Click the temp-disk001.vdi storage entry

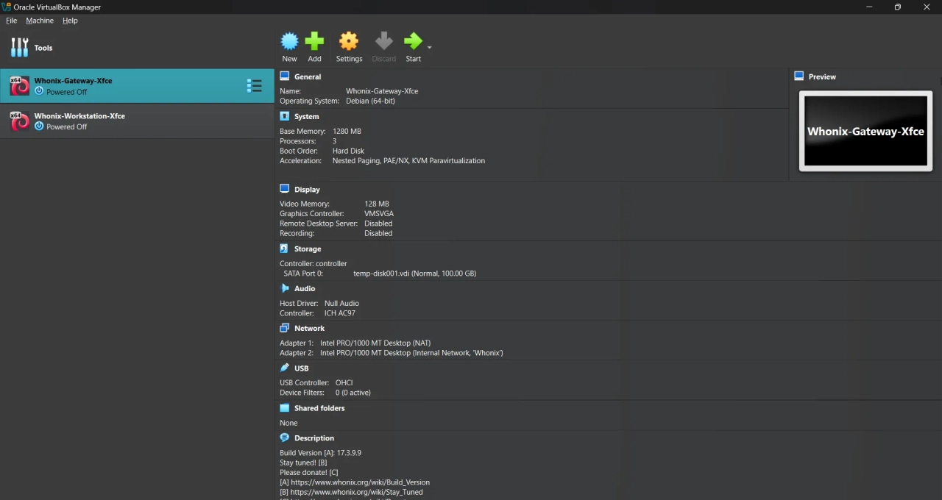point(414,273)
